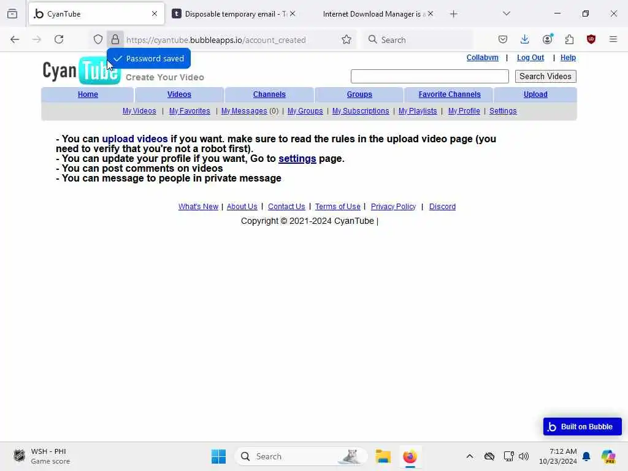Open the Windows Start menu icon
The image size is (628, 471).
pyautogui.click(x=219, y=456)
